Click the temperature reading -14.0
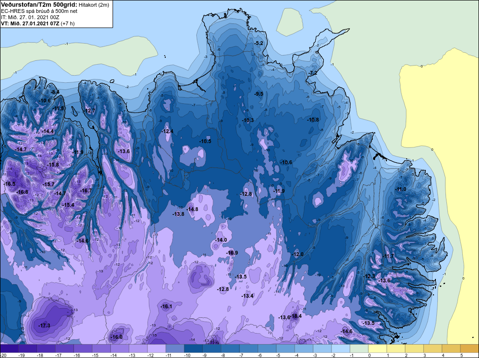 click(221, 240)
